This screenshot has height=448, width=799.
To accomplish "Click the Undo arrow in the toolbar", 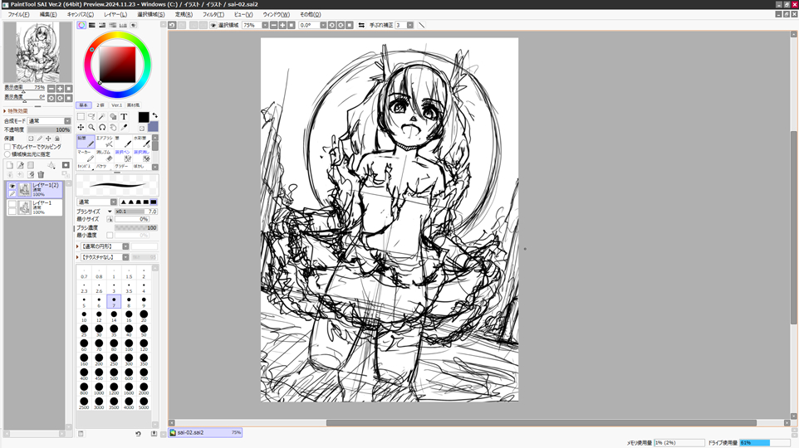I will pos(172,26).
